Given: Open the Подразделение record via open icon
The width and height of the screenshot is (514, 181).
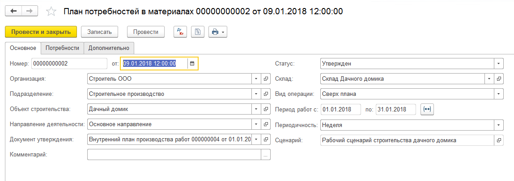Looking at the screenshot, I should [266, 94].
